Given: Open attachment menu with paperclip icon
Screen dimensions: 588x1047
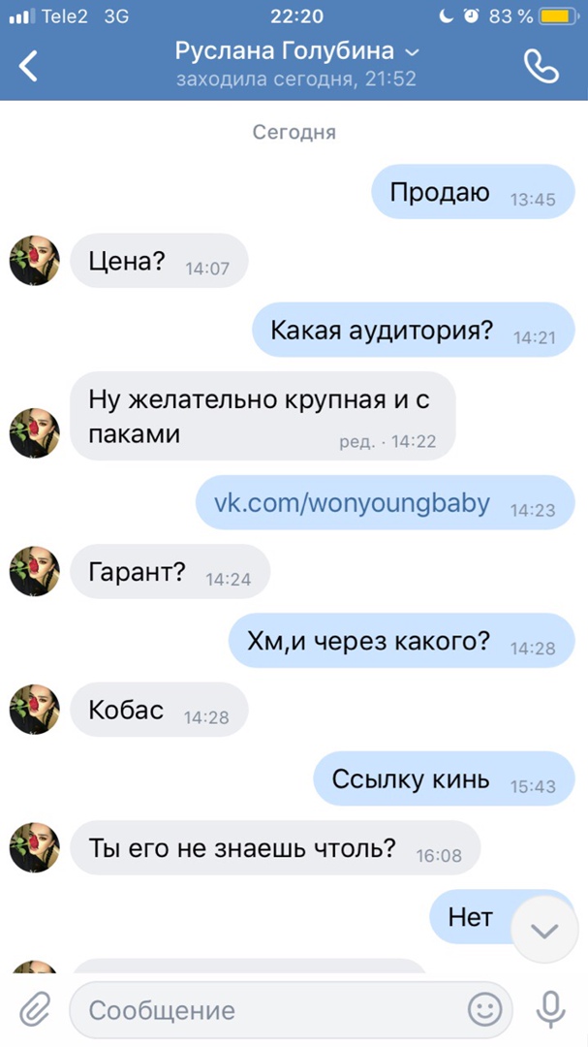Looking at the screenshot, I should [35, 1009].
